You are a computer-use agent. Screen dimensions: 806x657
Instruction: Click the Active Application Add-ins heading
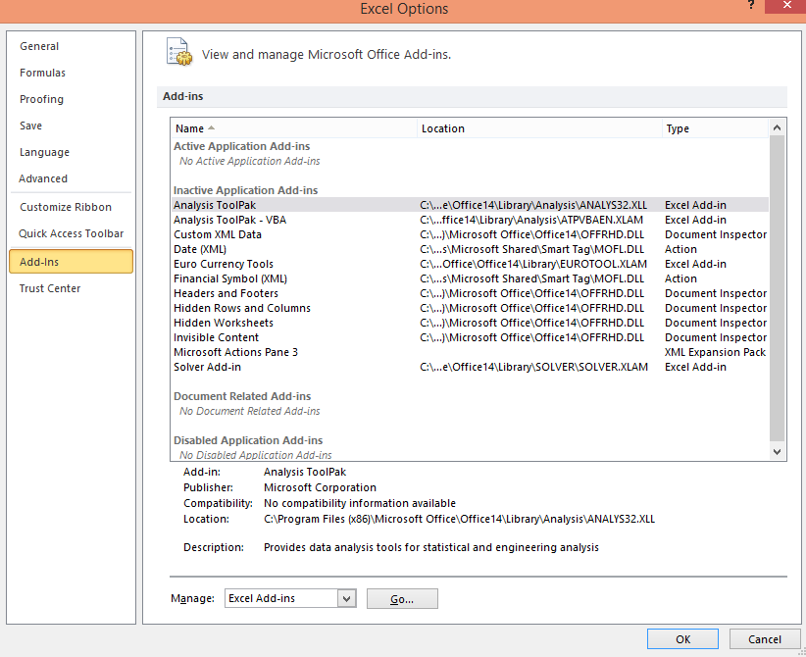(241, 146)
